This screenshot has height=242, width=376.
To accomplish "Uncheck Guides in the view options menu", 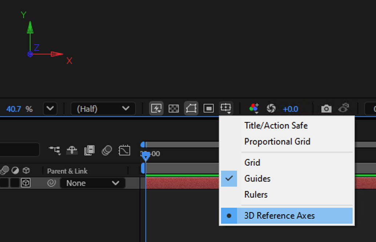I will (x=259, y=178).
